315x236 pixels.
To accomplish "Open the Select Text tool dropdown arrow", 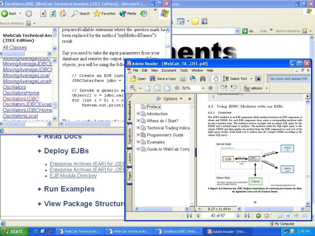I will pyautogui.click(x=251, y=79).
